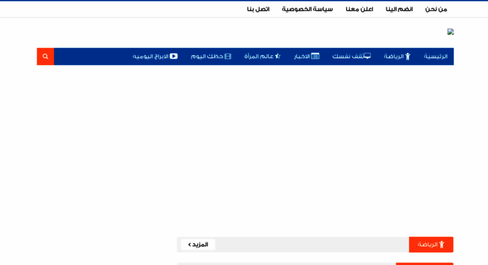Select الرياضة item in blue navbar
488x265 pixels.
point(397,56)
